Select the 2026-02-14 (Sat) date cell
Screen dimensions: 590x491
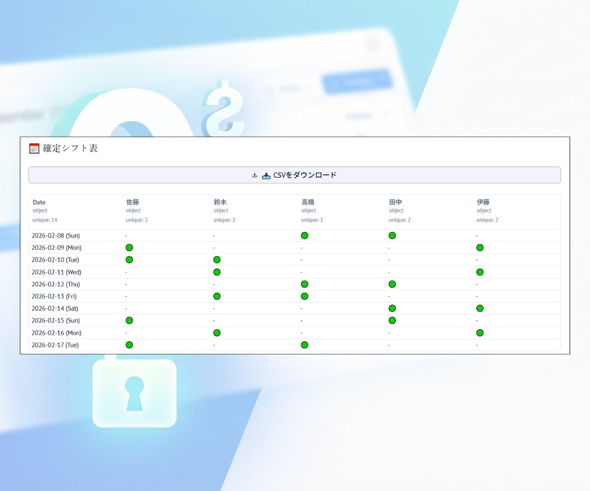coord(55,308)
